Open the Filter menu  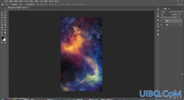coord(37,1)
